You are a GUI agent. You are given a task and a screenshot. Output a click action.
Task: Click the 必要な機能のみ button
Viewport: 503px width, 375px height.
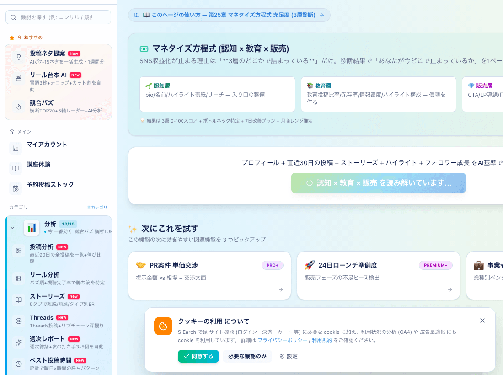click(247, 356)
